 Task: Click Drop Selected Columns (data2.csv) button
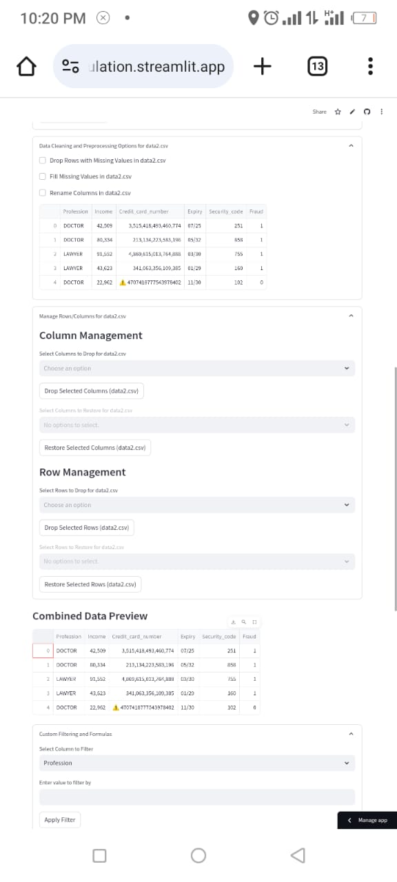pos(92,391)
